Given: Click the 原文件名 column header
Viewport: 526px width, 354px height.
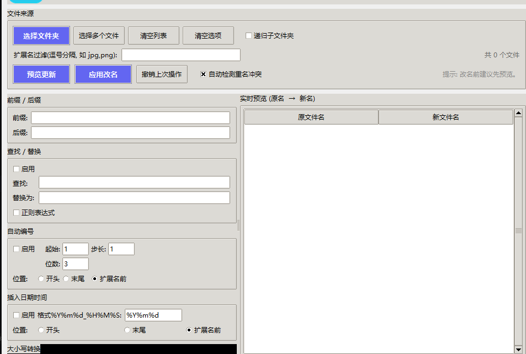Looking at the screenshot, I should pos(311,117).
